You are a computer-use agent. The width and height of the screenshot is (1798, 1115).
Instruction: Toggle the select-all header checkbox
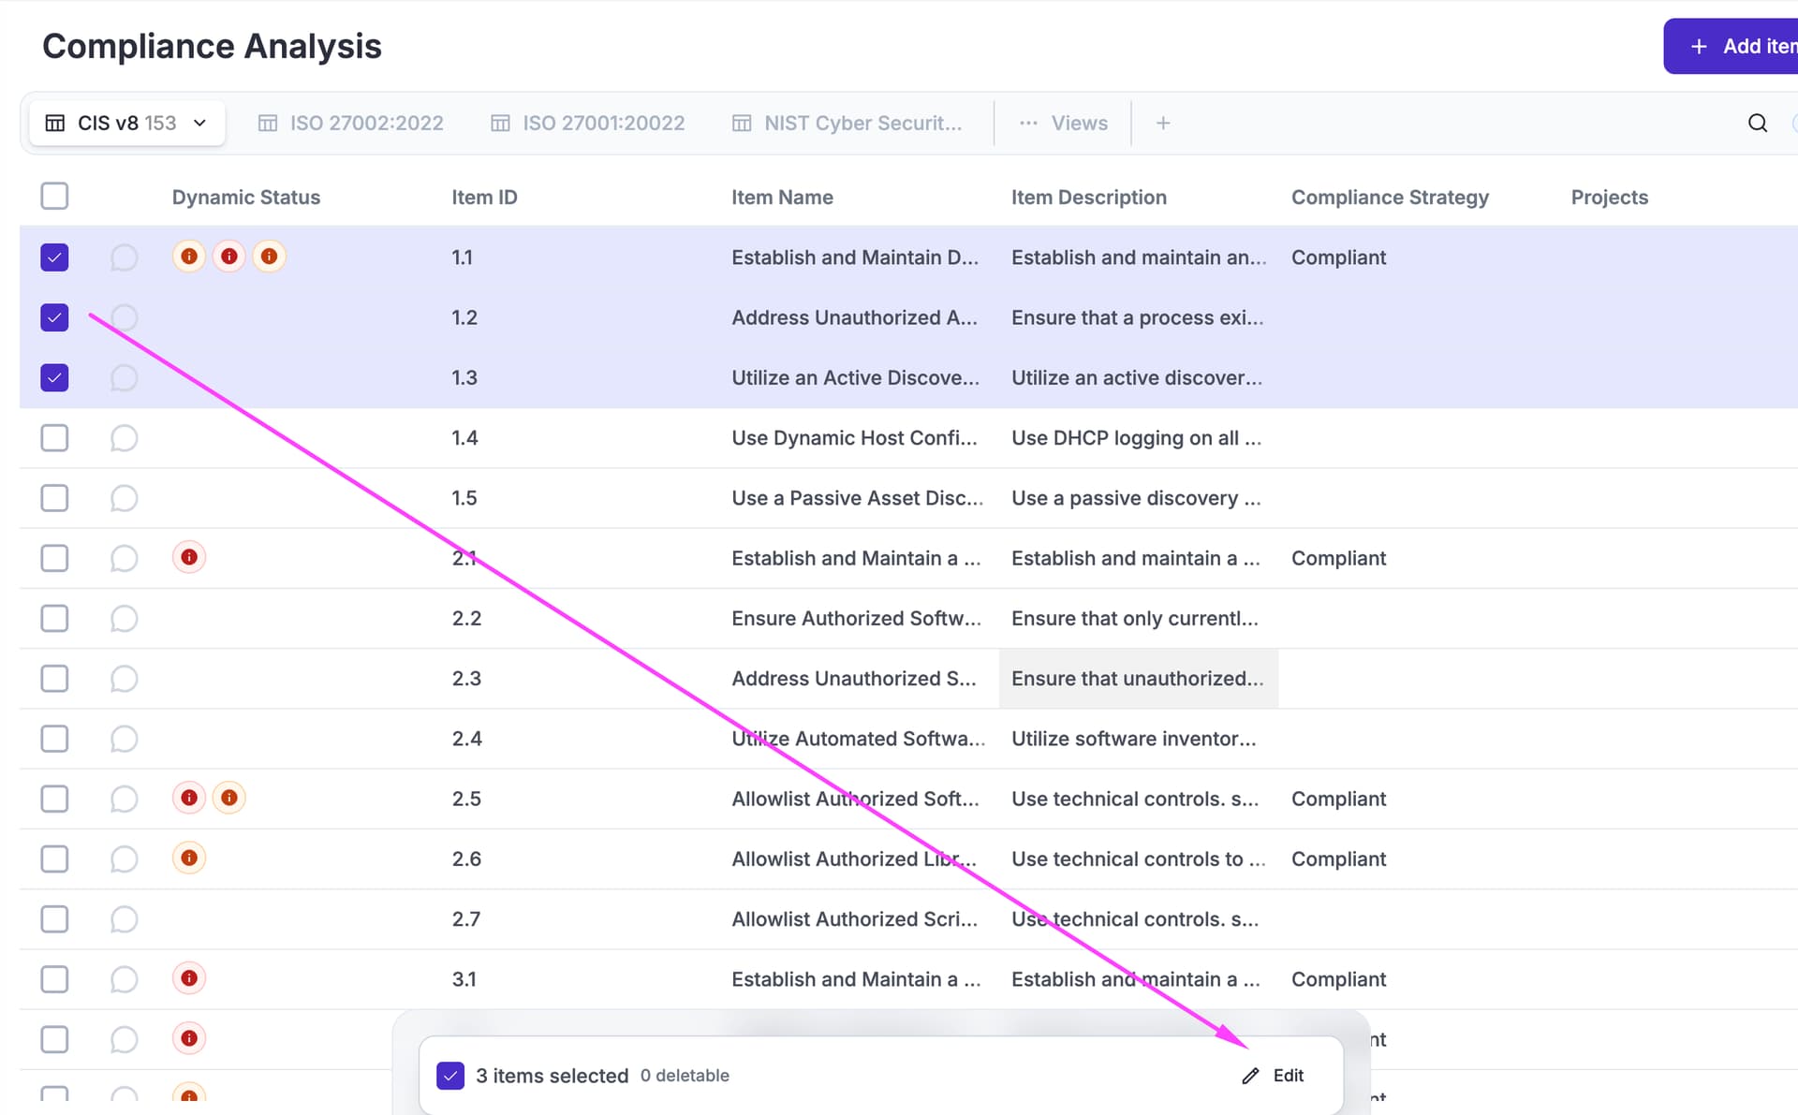54,196
